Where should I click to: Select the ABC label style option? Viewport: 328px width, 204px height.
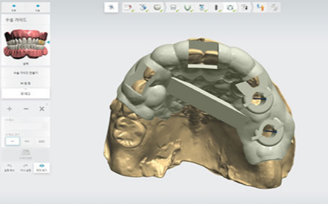click(x=42, y=141)
